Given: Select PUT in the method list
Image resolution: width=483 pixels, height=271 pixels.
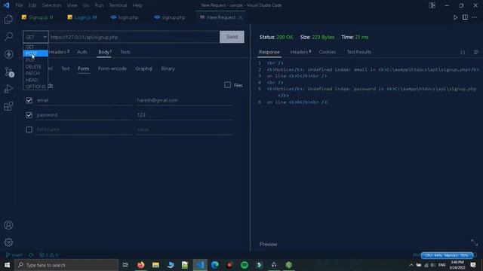Looking at the screenshot, I should [x=35, y=60].
